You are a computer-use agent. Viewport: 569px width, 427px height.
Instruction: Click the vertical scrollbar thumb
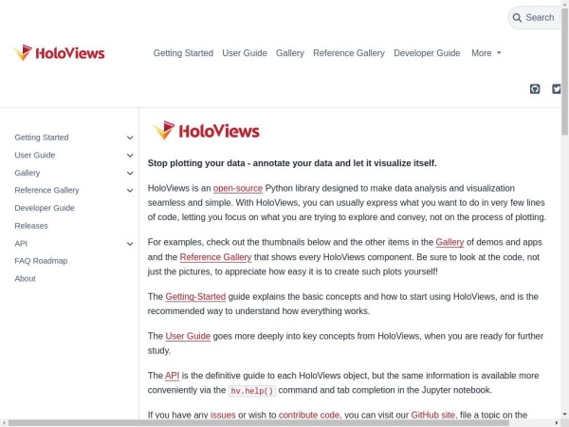(565, 72)
